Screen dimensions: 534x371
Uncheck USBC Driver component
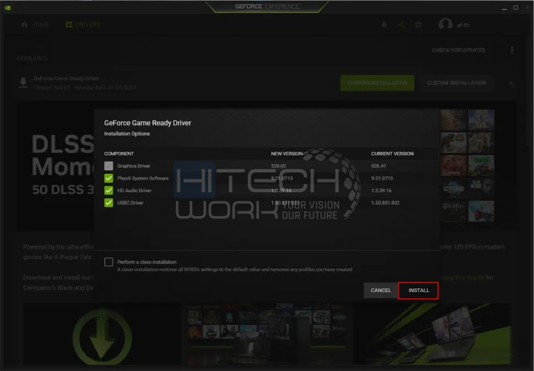click(108, 203)
